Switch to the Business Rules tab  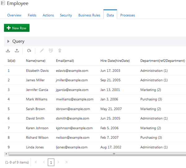click(89, 15)
